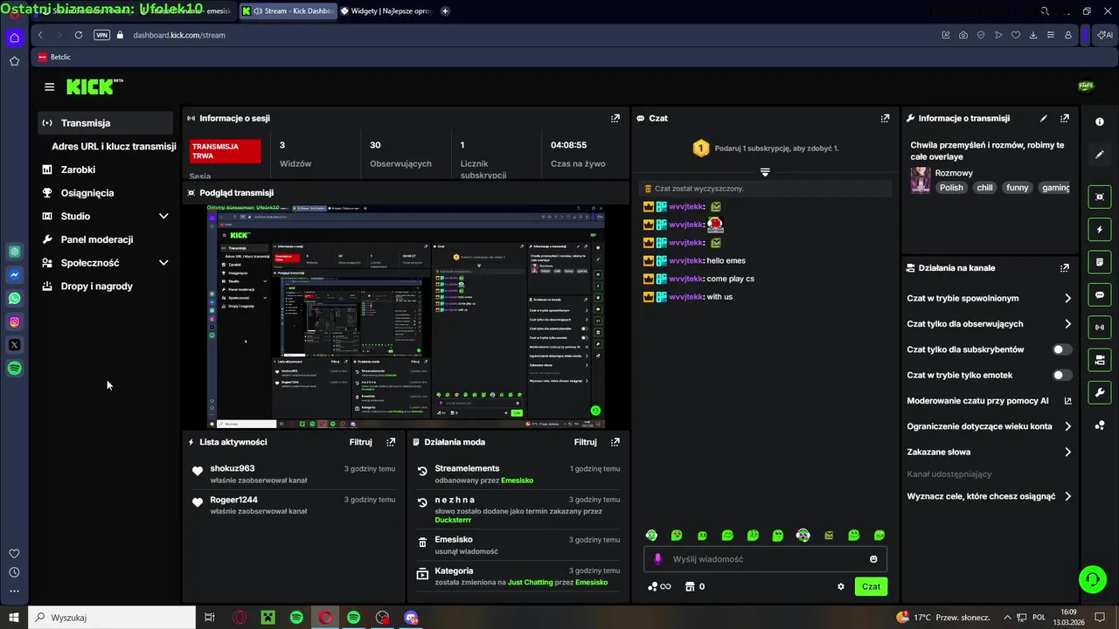
Task: Open Adres URL i klucz transmisji
Action: click(114, 147)
